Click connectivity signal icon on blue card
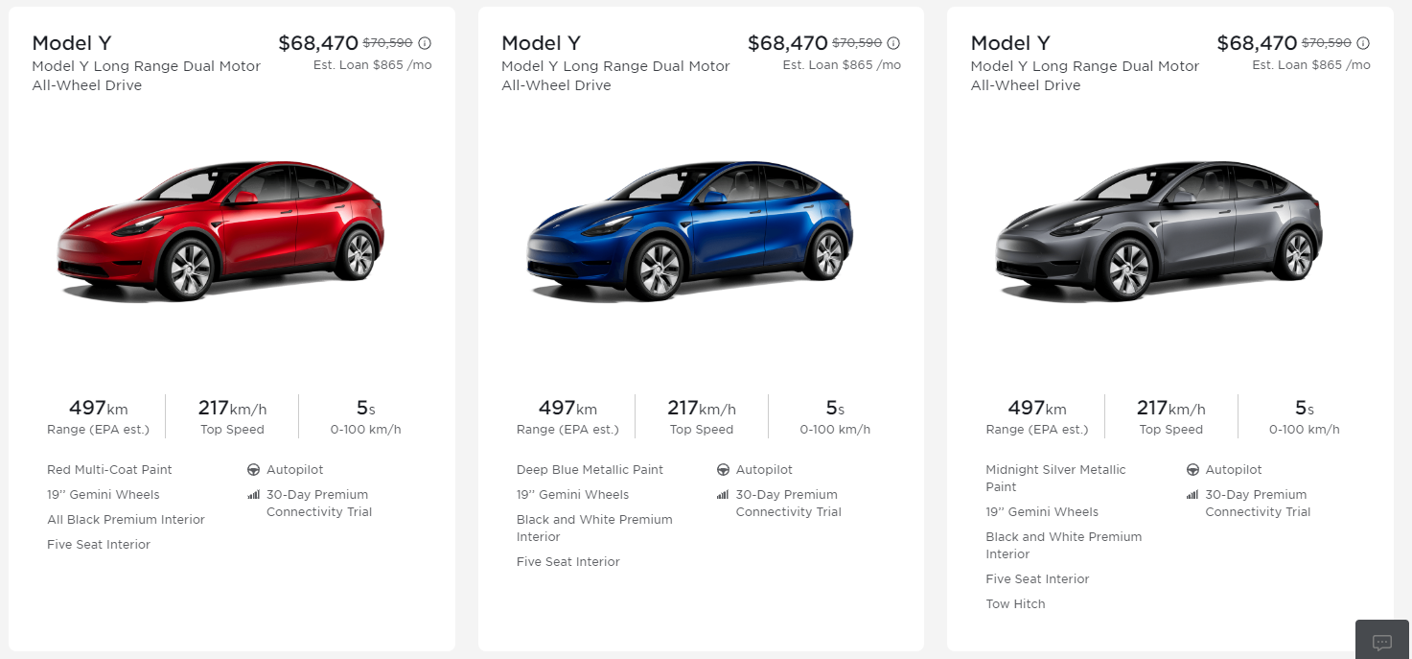Image resolution: width=1412 pixels, height=659 pixels. point(723,495)
